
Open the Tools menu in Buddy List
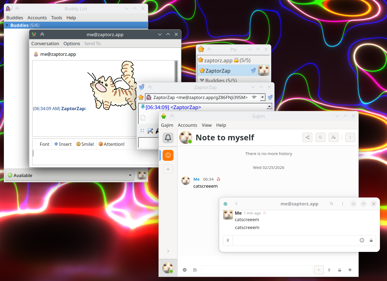[56, 18]
